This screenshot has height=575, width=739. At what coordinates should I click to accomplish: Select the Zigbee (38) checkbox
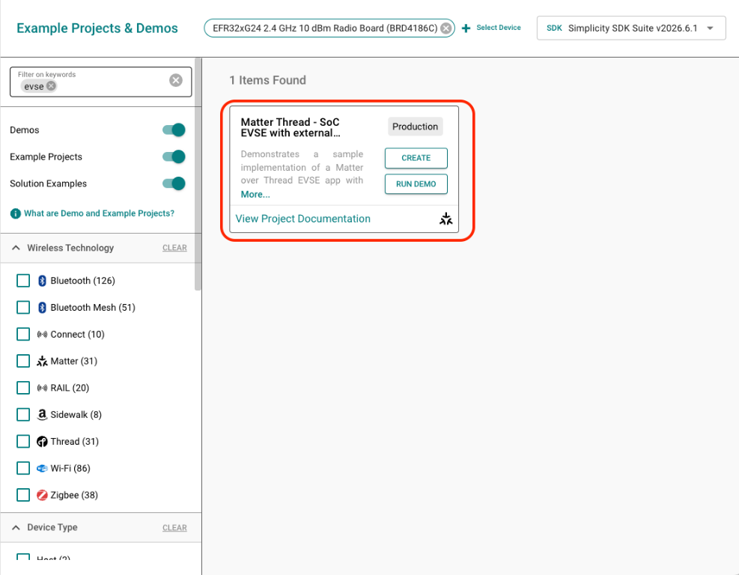[23, 495]
